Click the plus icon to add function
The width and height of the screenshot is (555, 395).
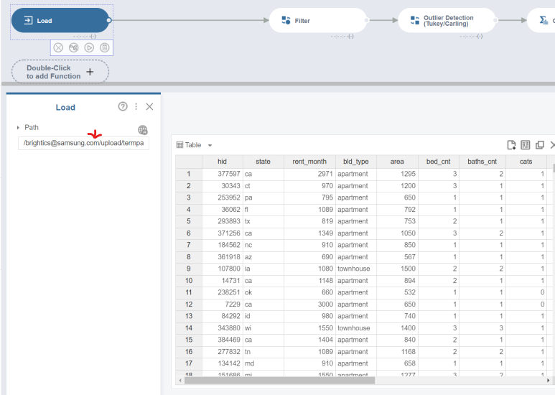(x=90, y=72)
